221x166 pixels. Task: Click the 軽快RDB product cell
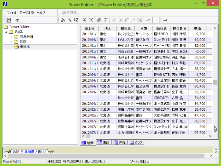click(162, 34)
